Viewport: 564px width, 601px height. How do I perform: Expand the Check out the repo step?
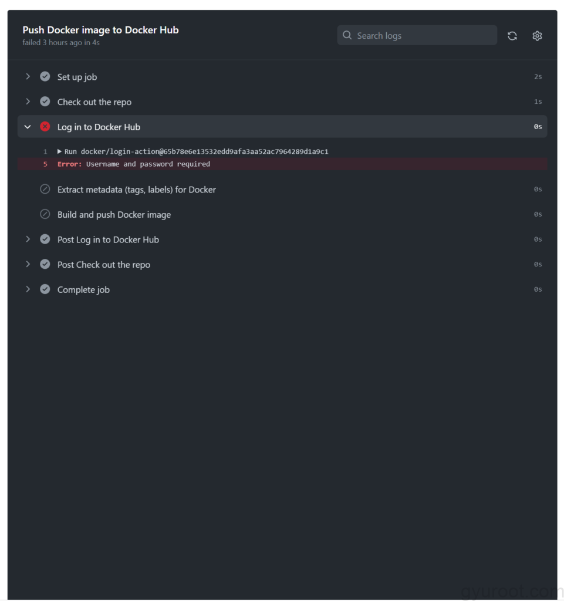(28, 102)
